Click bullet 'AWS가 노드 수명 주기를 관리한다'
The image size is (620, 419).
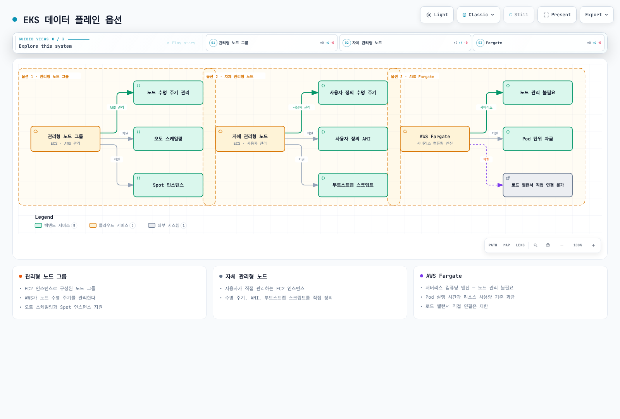(x=60, y=298)
